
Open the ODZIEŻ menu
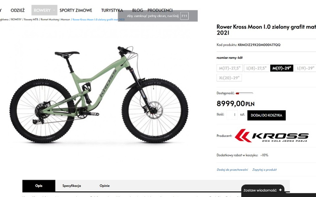pos(18,10)
